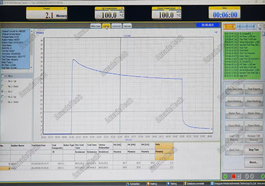Image resolution: width=265 pixels, height=186 pixels.
Task: Click the Heating status icon in status bar
Action: coord(148,184)
